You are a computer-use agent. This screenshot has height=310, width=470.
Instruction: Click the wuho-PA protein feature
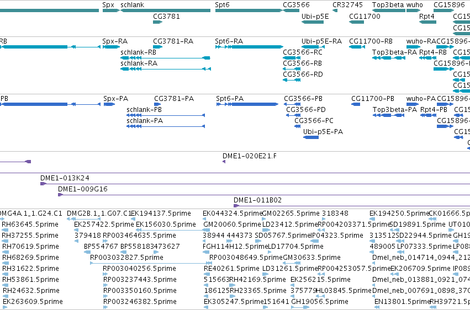[413, 104]
